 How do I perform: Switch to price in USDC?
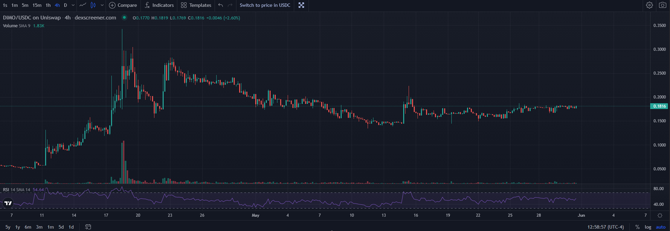click(x=265, y=5)
